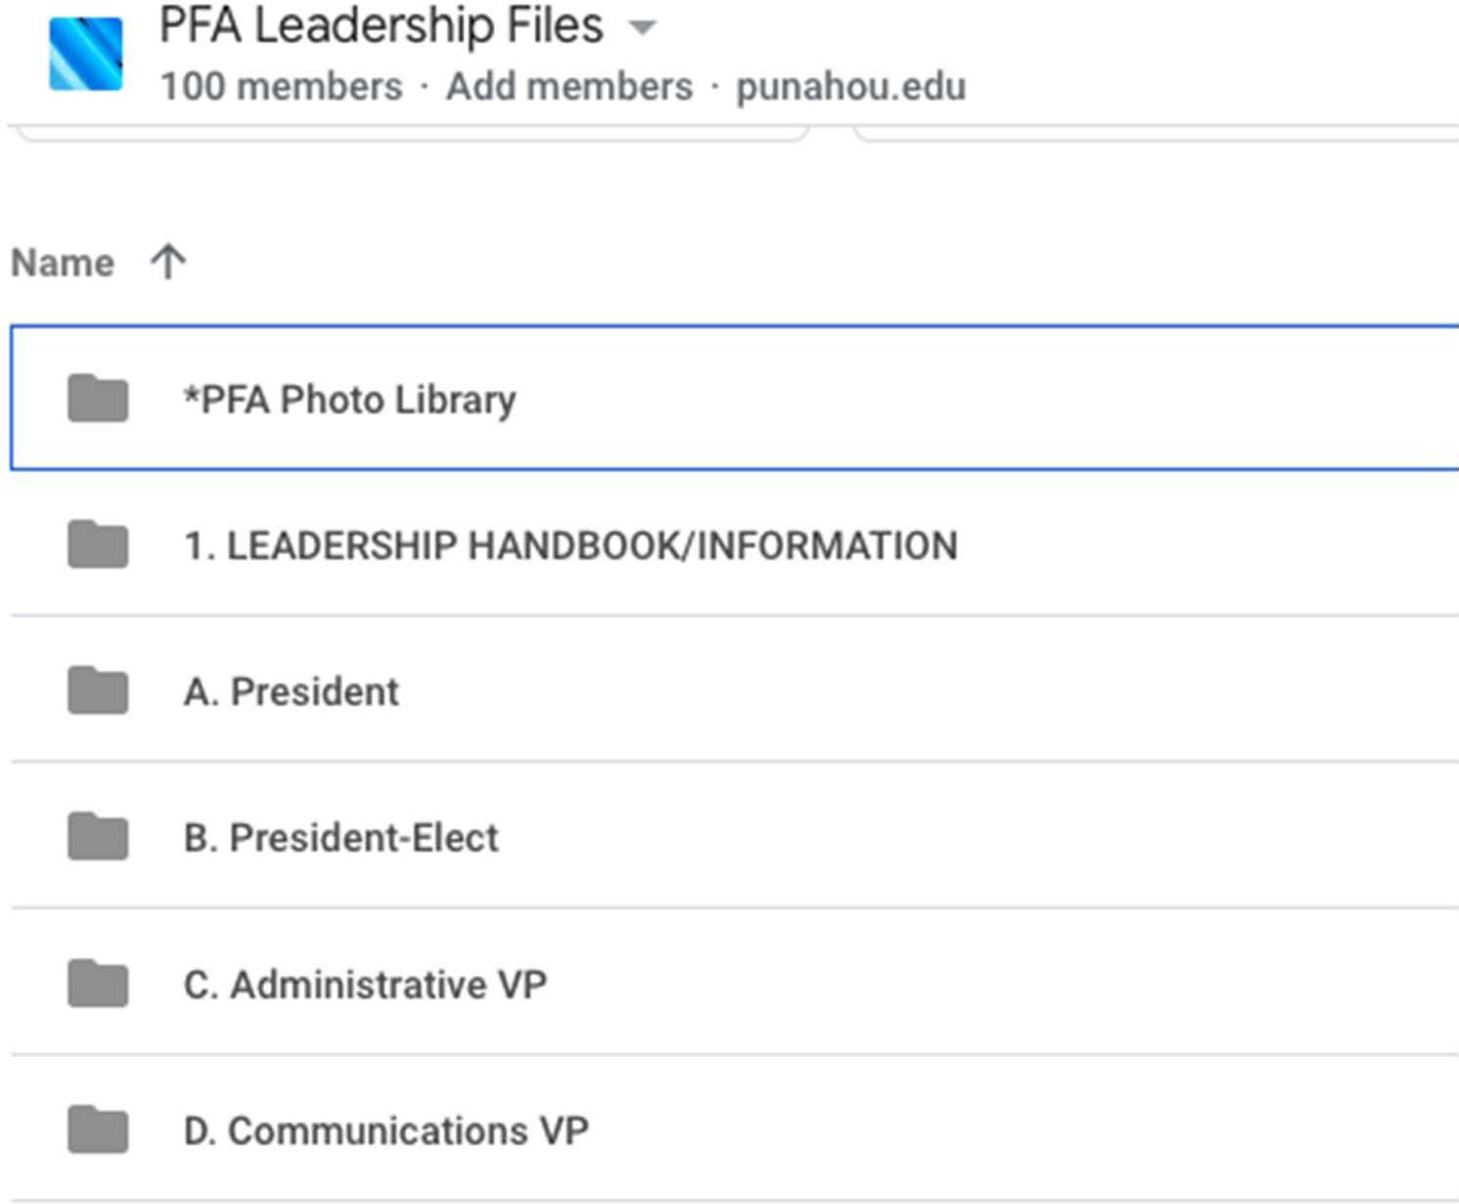Click the PFA Leadership Files drive icon

[x=86, y=54]
